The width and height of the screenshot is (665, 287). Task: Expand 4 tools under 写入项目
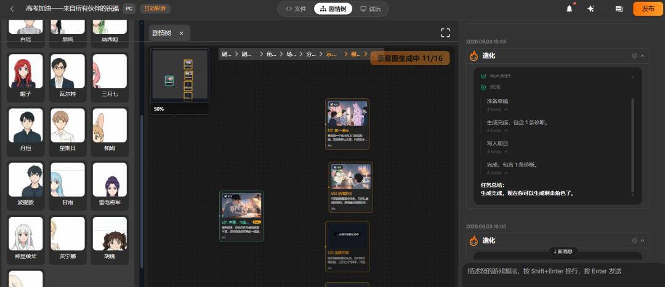pos(498,152)
